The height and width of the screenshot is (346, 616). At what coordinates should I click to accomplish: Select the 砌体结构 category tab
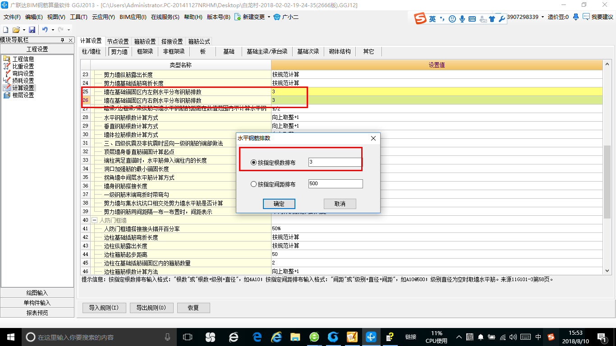coord(340,52)
